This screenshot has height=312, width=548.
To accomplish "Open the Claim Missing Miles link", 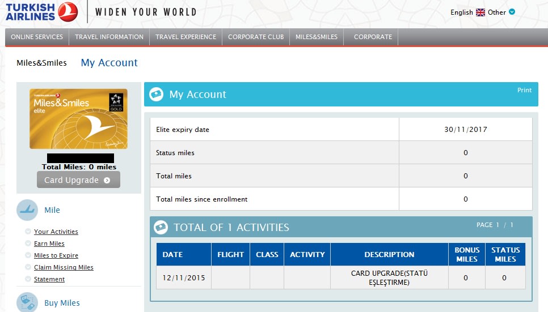I will point(64,267).
